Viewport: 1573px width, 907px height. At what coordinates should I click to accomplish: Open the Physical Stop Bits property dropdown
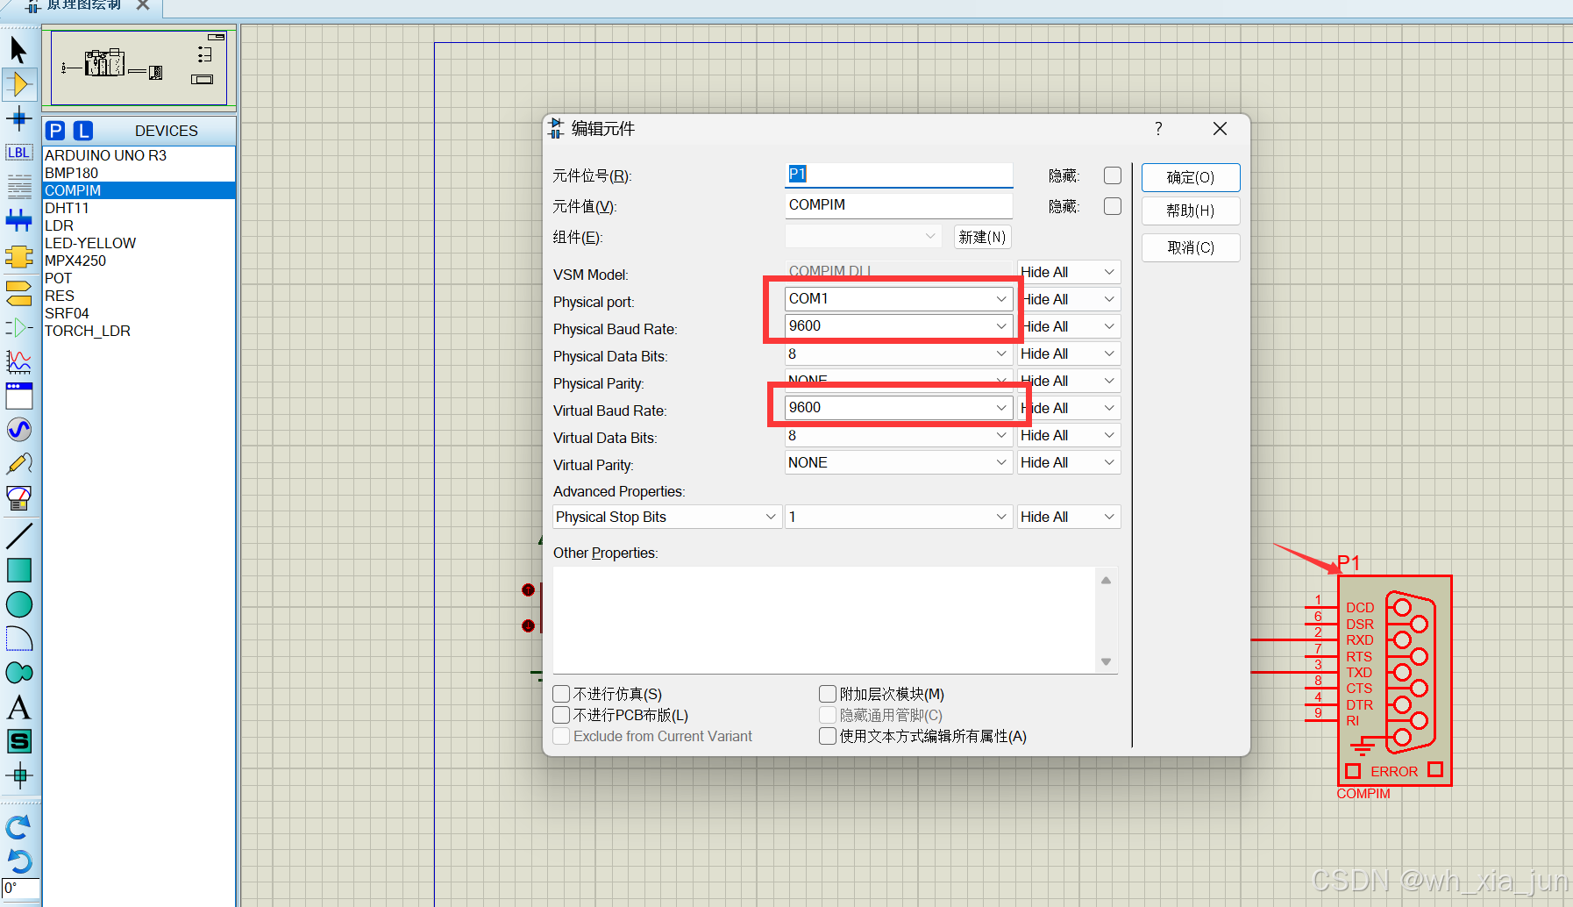666,517
